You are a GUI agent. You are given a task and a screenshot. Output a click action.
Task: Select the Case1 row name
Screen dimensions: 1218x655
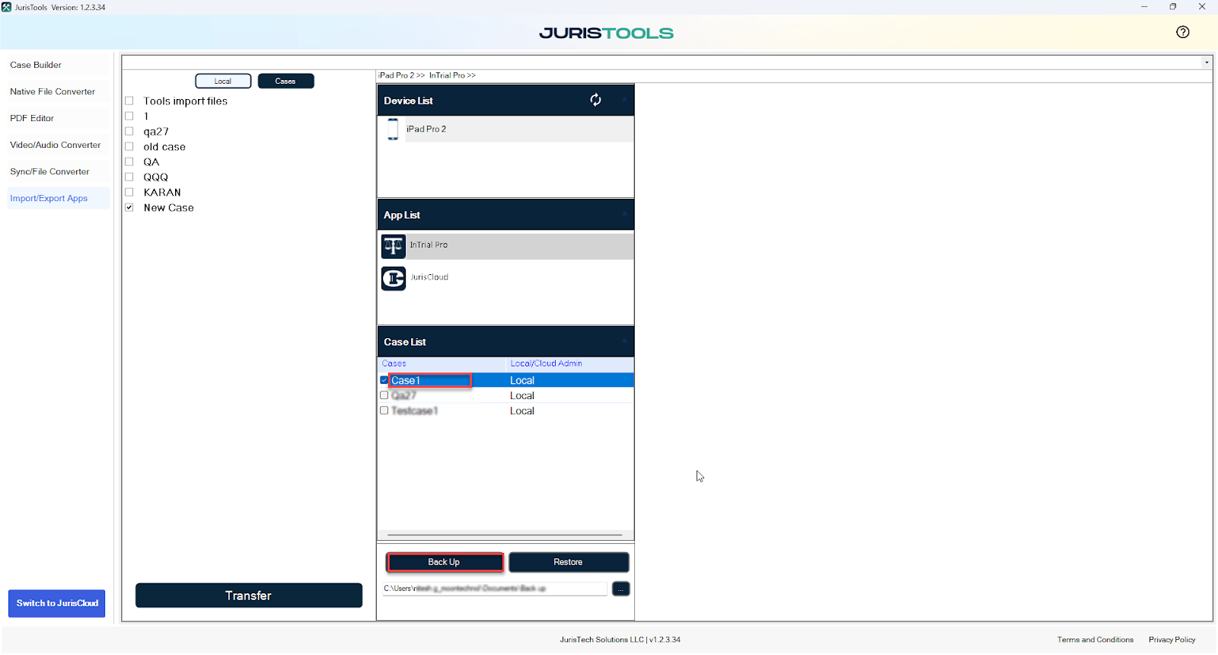[406, 380]
